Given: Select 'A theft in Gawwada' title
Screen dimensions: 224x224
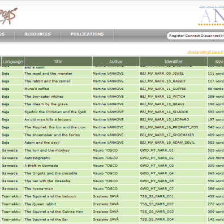Looking at the screenshot, I should (41, 166).
